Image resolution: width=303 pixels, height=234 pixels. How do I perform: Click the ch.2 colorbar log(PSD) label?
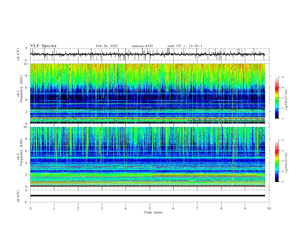(x=286, y=162)
